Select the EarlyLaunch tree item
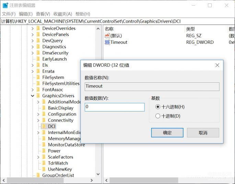The image size is (235, 184). point(55,59)
